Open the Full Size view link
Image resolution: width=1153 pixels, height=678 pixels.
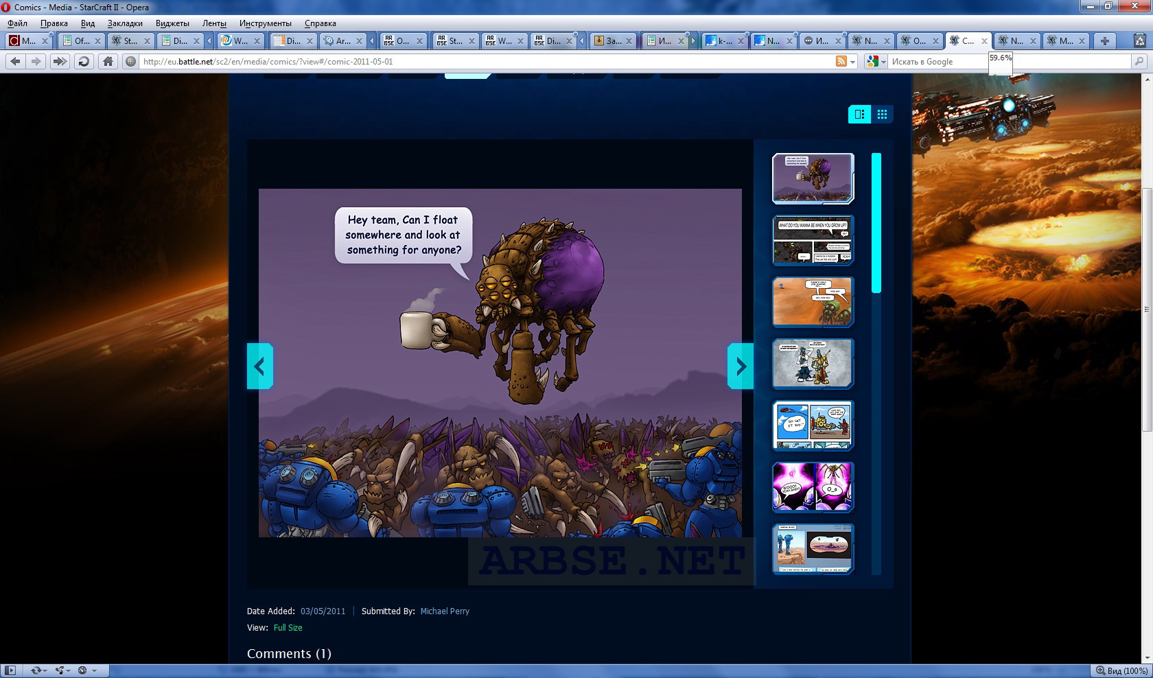point(288,627)
